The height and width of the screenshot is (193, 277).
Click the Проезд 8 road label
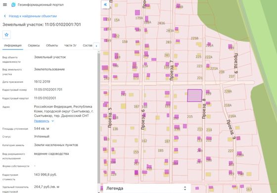(204, 109)
